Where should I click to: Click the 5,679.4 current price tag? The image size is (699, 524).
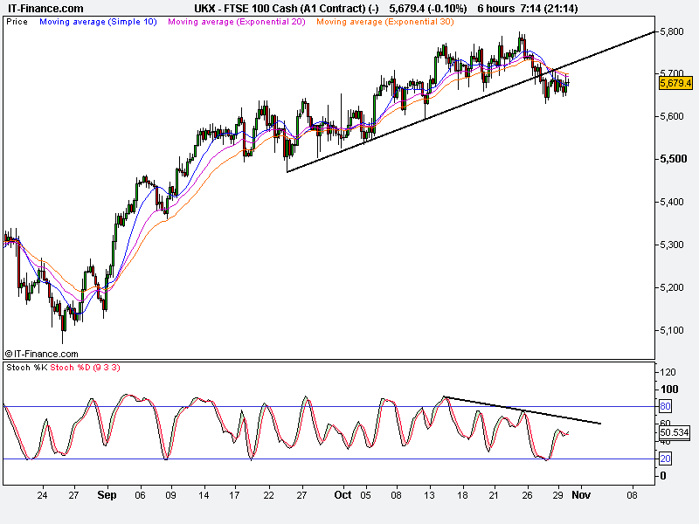point(675,83)
